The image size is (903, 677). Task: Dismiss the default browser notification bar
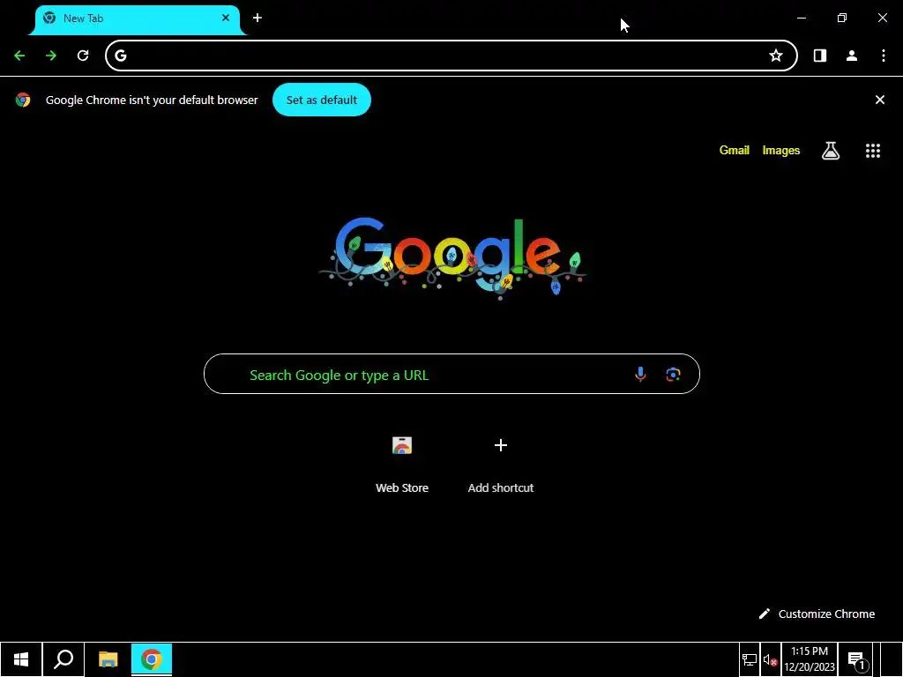click(x=879, y=100)
